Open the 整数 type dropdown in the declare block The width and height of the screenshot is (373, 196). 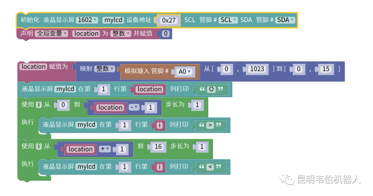coord(121,33)
